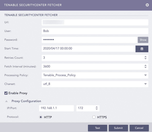Increase the Retries Count value
The width and height of the screenshot is (152, 132).
(x=145, y=57)
